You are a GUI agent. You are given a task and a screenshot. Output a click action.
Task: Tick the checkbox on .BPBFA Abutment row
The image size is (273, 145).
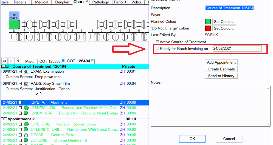(x=20, y=103)
